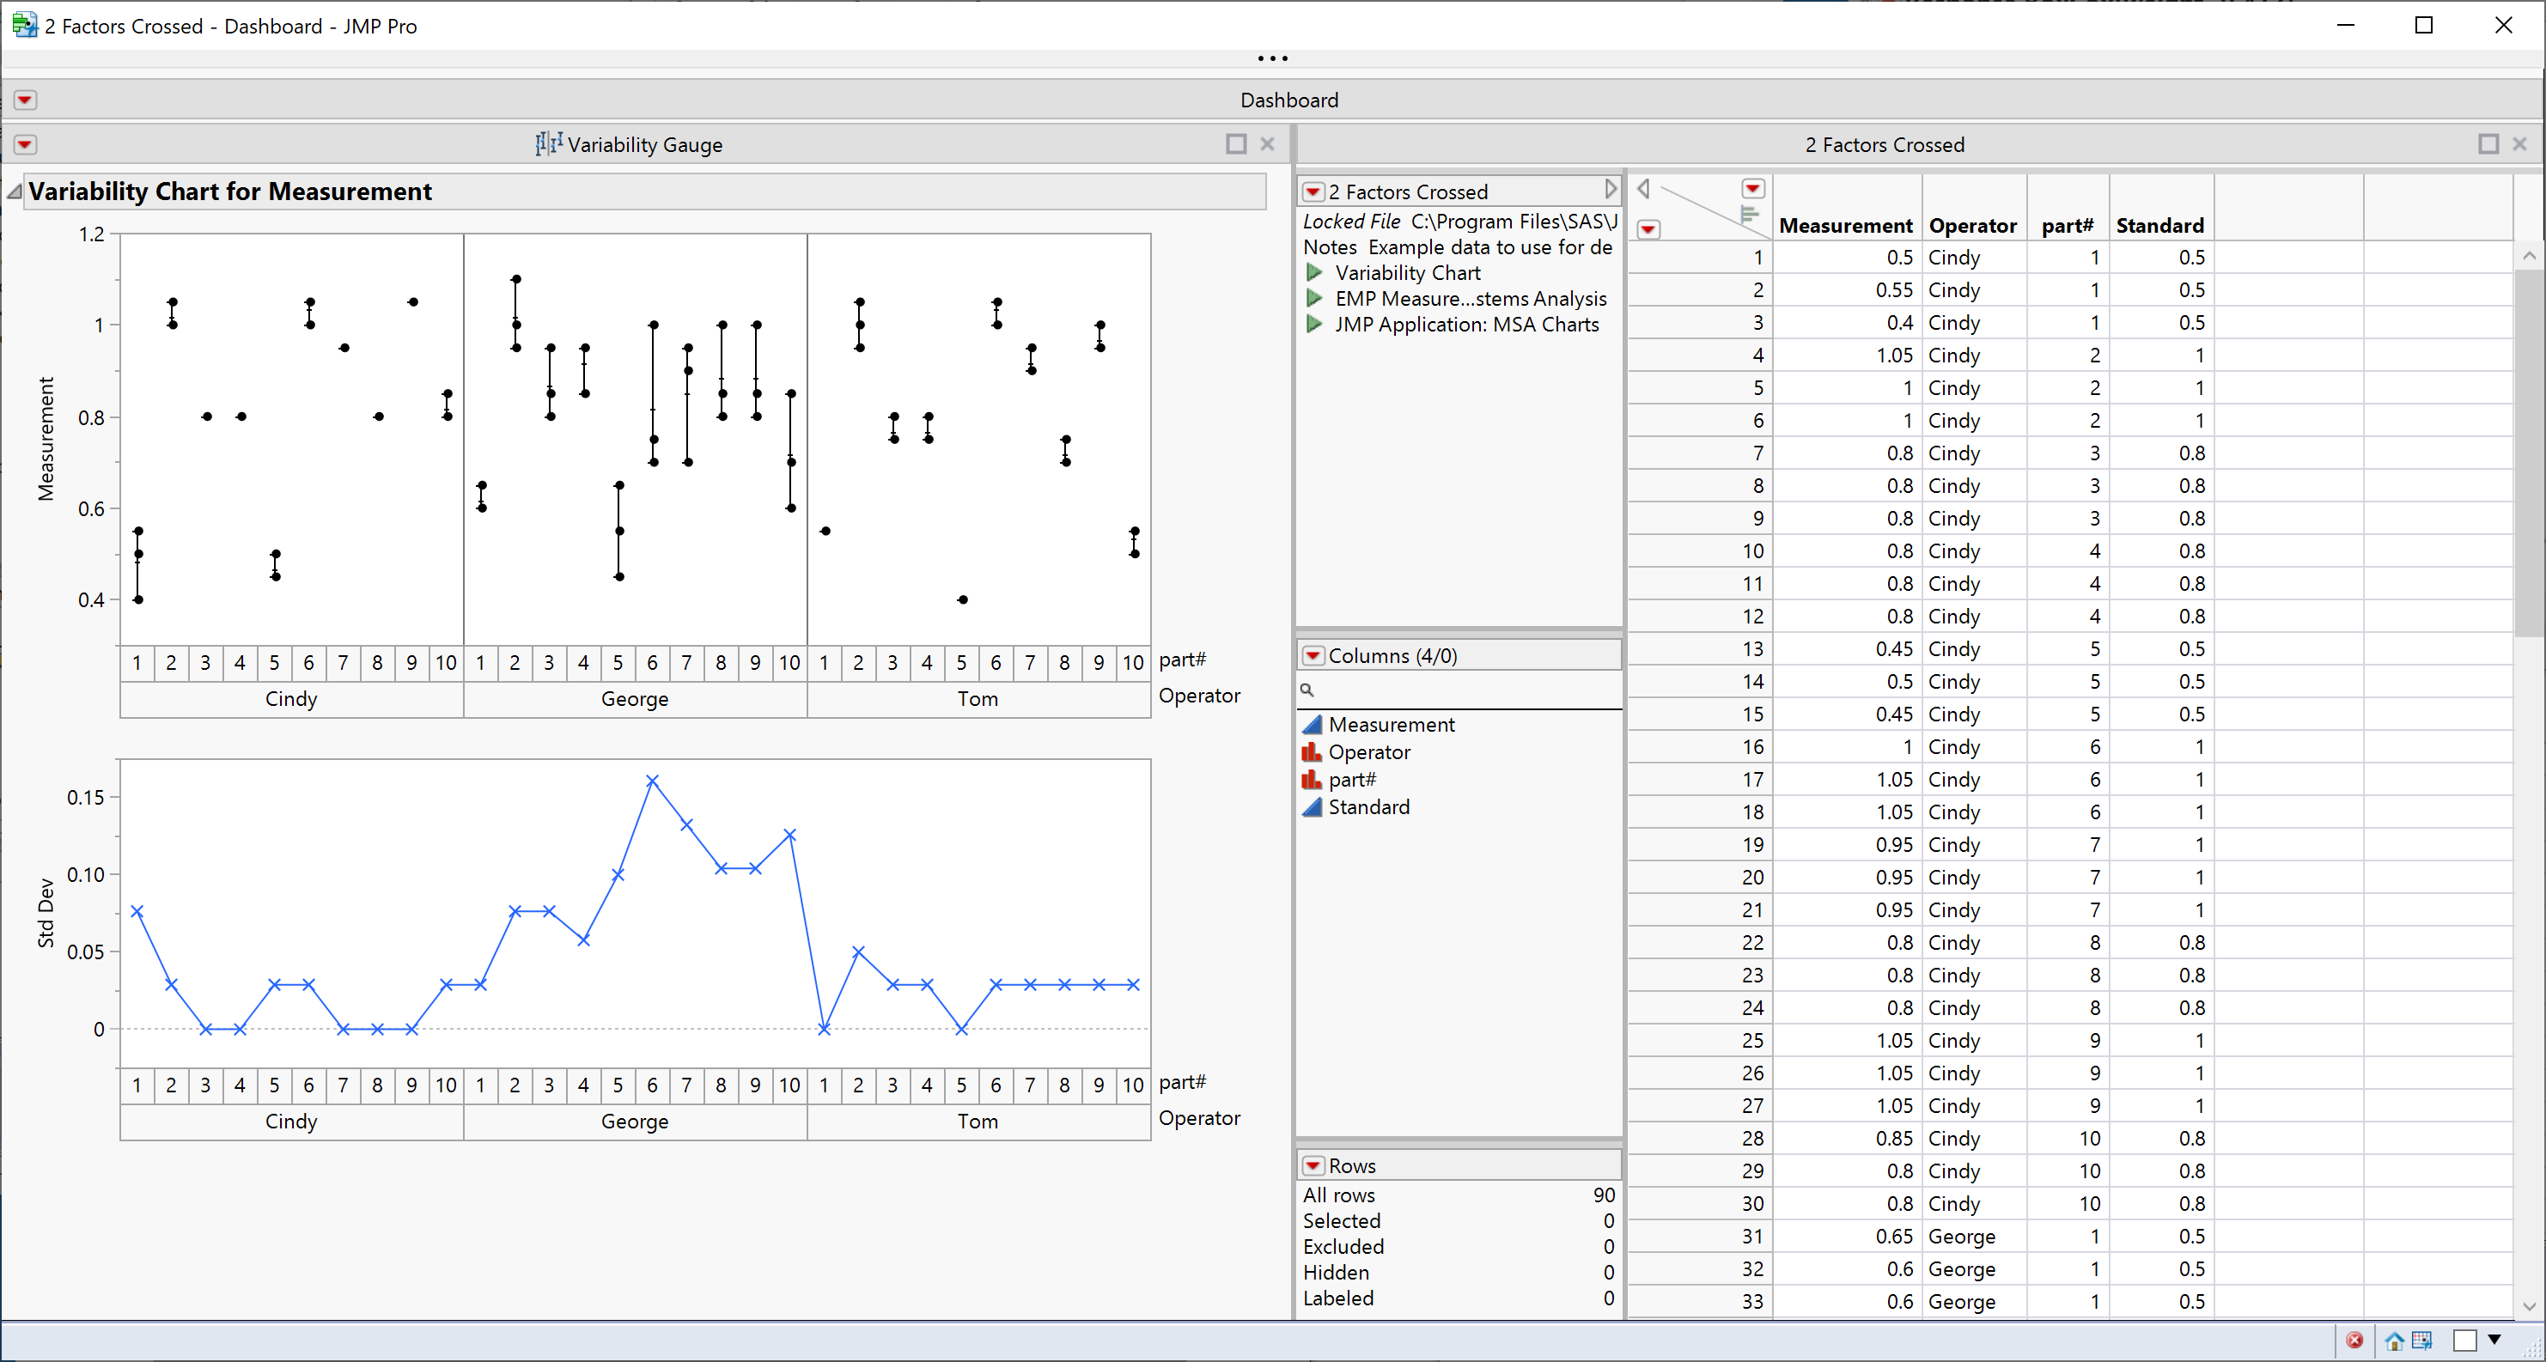
Task: Run JMP Application: MSA Charts script
Action: pos(1314,325)
